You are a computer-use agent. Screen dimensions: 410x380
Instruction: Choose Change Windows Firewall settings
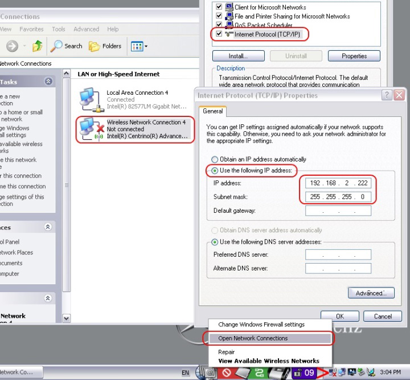pos(261,325)
